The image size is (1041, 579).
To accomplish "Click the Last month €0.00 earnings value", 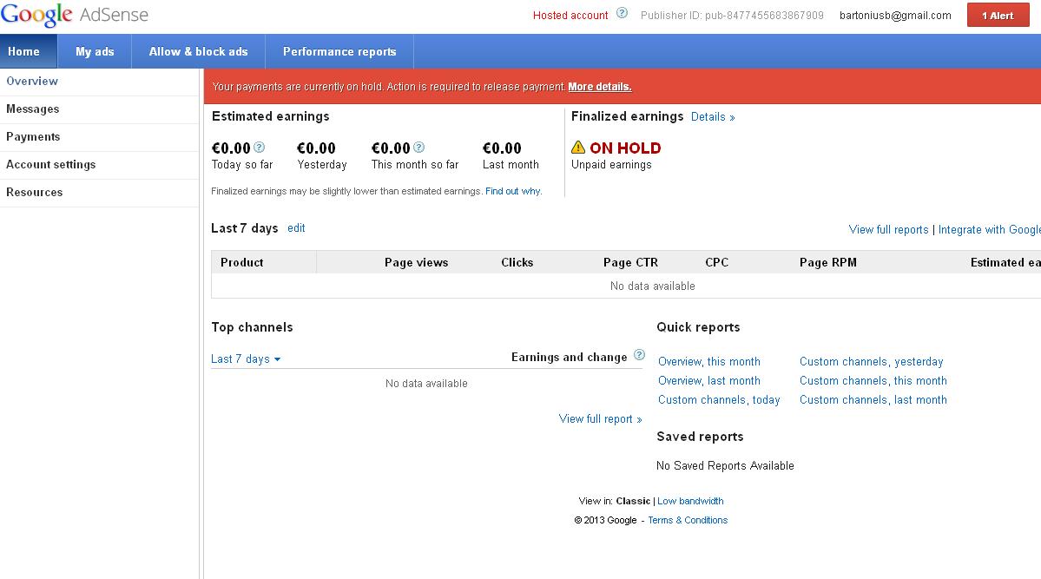I will coord(502,148).
